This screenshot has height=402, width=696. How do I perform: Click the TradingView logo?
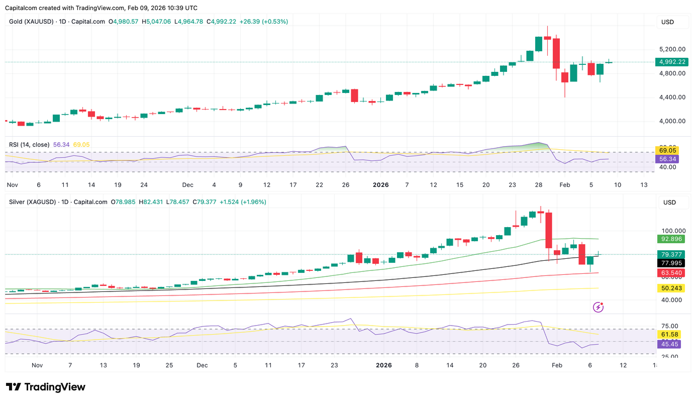coord(46,387)
